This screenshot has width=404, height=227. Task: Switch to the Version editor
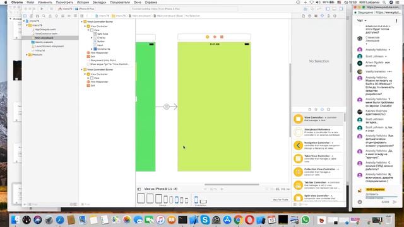click(319, 9)
